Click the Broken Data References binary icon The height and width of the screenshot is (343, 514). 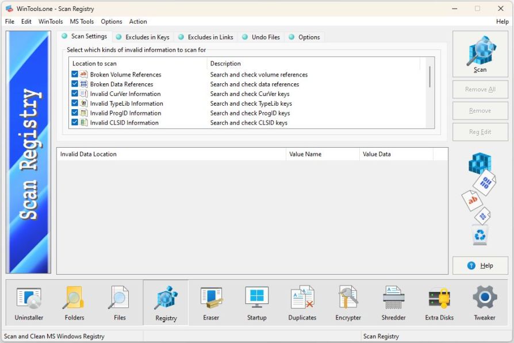84,84
